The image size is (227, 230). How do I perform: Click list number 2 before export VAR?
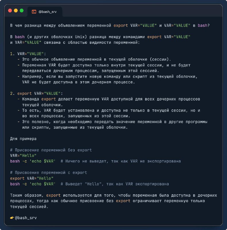12,93
